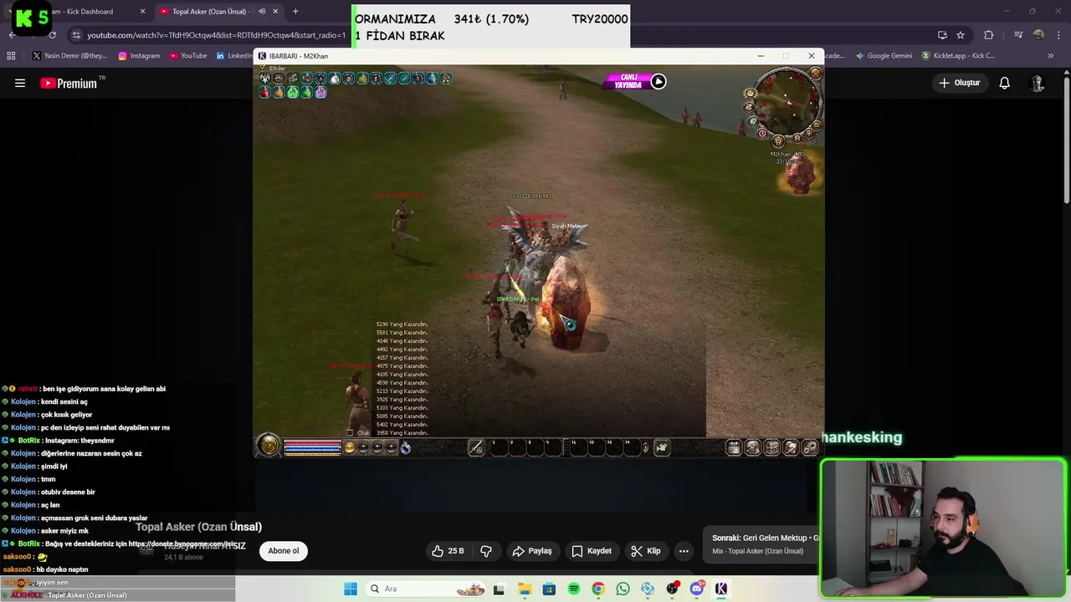Open Chrome three-dot menu
This screenshot has width=1071, height=602.
coord(1058,35)
